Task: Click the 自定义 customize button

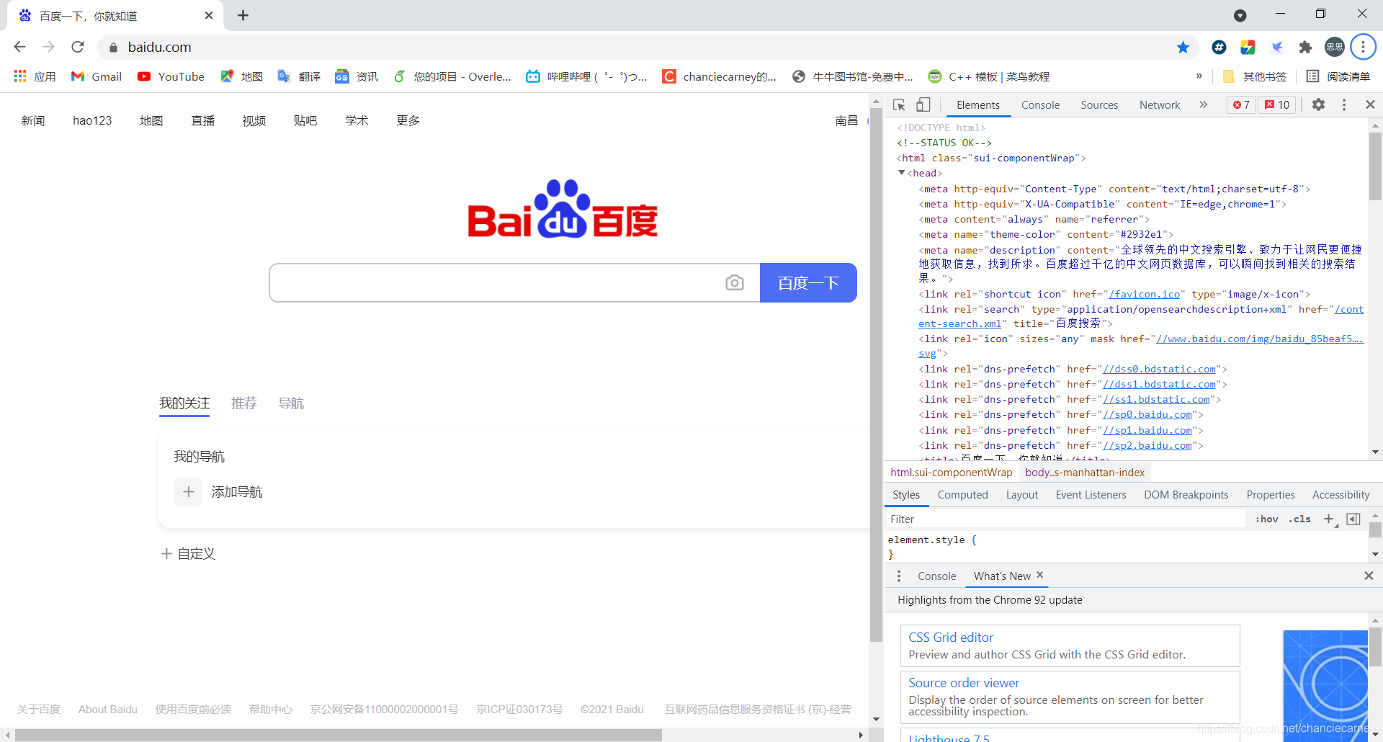Action: point(188,553)
